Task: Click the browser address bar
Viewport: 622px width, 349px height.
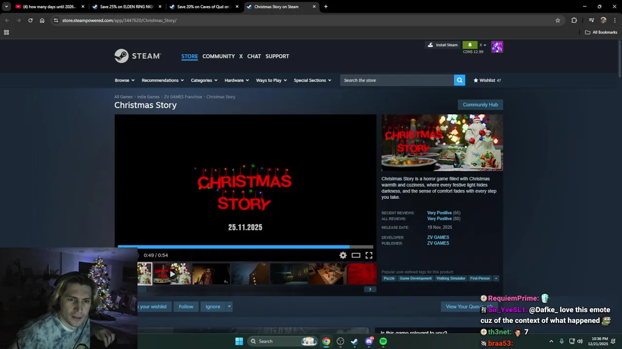Action: click(x=306, y=20)
